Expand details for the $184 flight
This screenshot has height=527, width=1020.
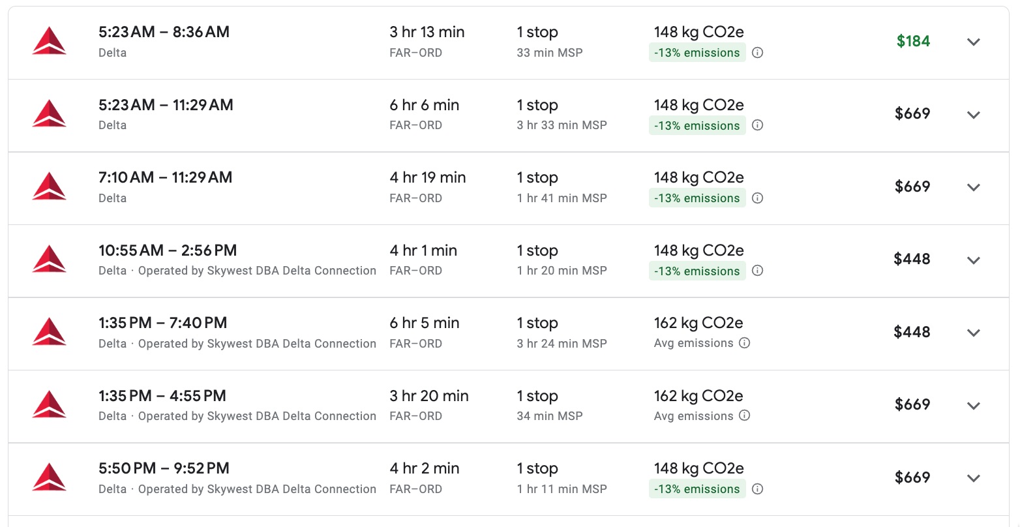(973, 41)
